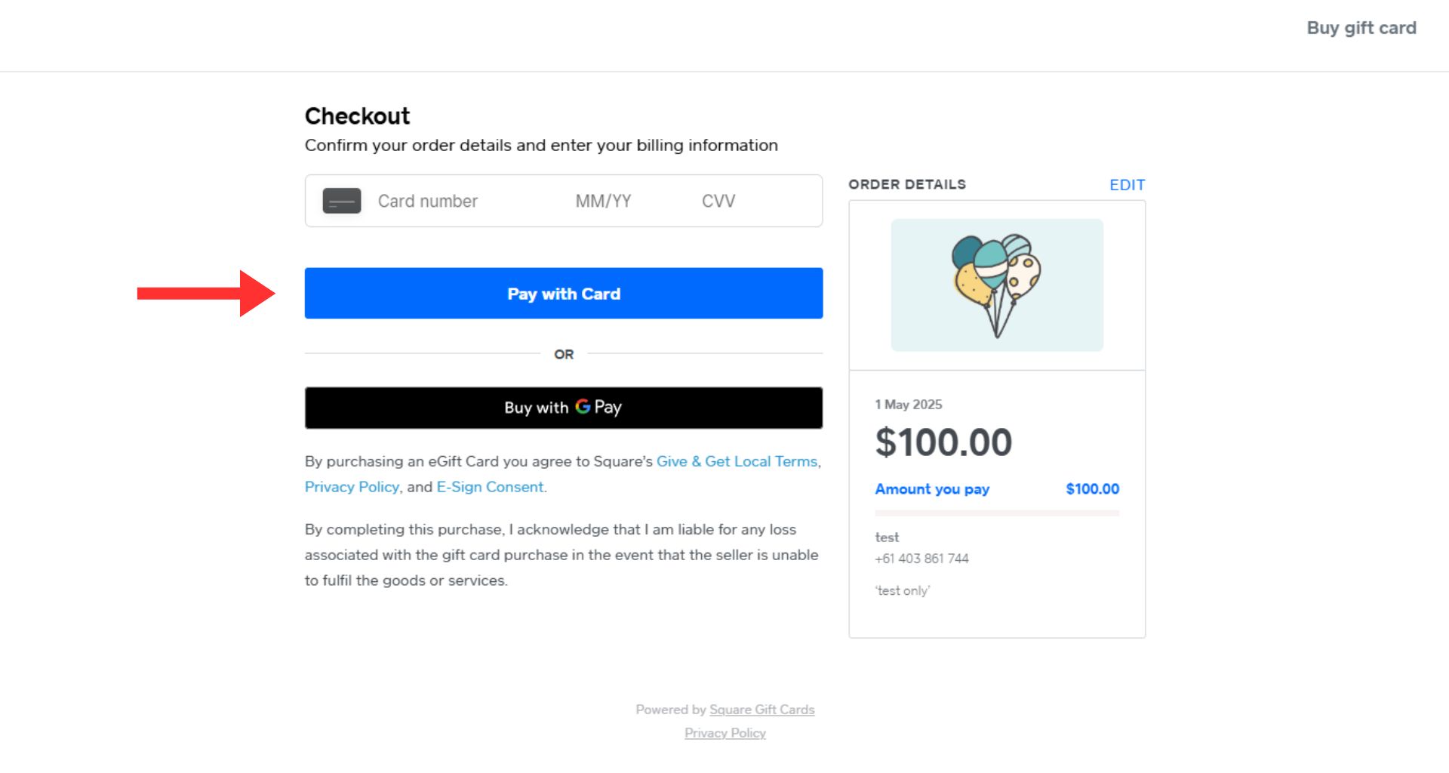Open the Give & Get Local Terms link
The width and height of the screenshot is (1449, 773).
click(737, 461)
